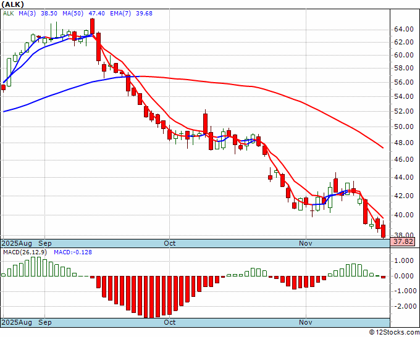Click the -2.000 MACD axis label
This screenshot has width=420, height=337.
pos(404,306)
